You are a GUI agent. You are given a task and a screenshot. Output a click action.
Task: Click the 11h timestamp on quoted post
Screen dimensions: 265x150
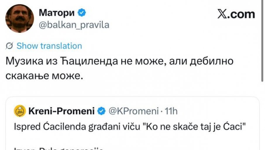coord(172,111)
